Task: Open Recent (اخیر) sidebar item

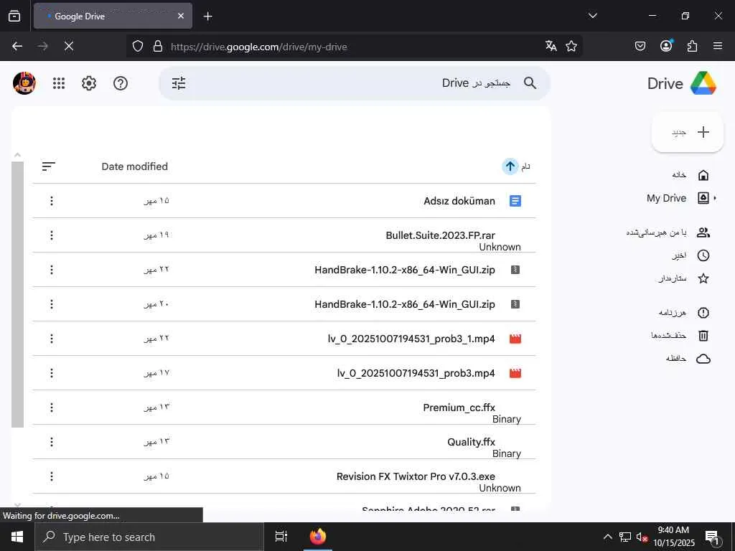Action: click(690, 255)
